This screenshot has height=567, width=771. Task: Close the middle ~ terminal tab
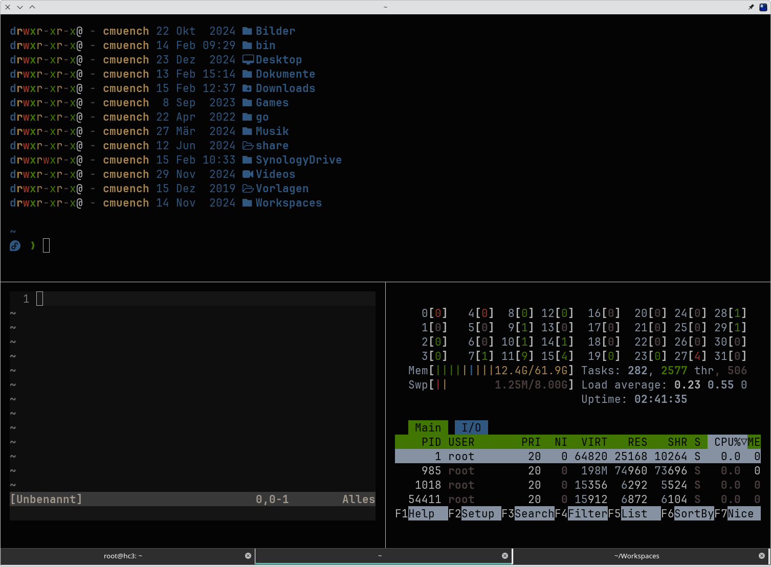(x=505, y=556)
